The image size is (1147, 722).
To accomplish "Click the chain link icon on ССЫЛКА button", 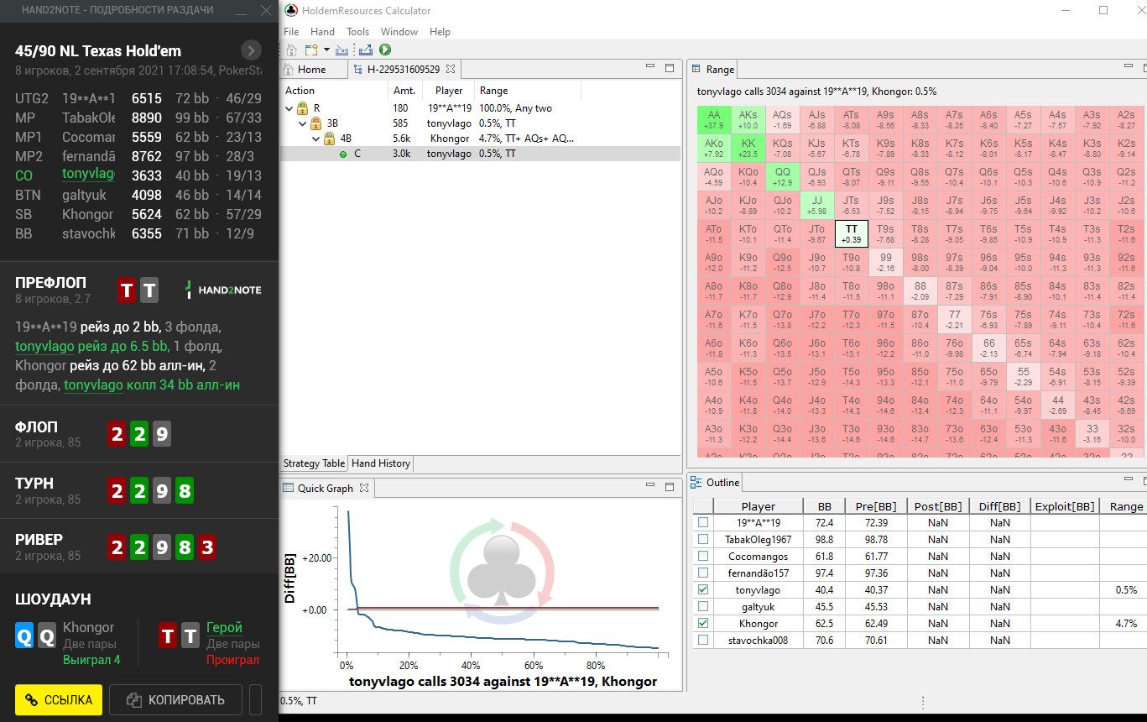I will 32,700.
